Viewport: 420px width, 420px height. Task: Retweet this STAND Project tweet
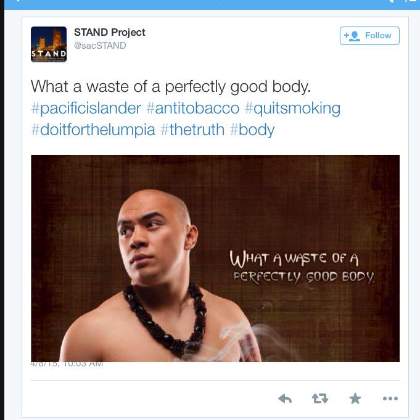pyautogui.click(x=320, y=398)
